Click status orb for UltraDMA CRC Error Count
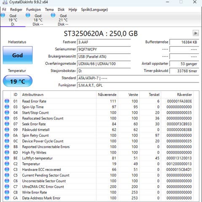The height and width of the screenshot is (202, 202). (7, 186)
